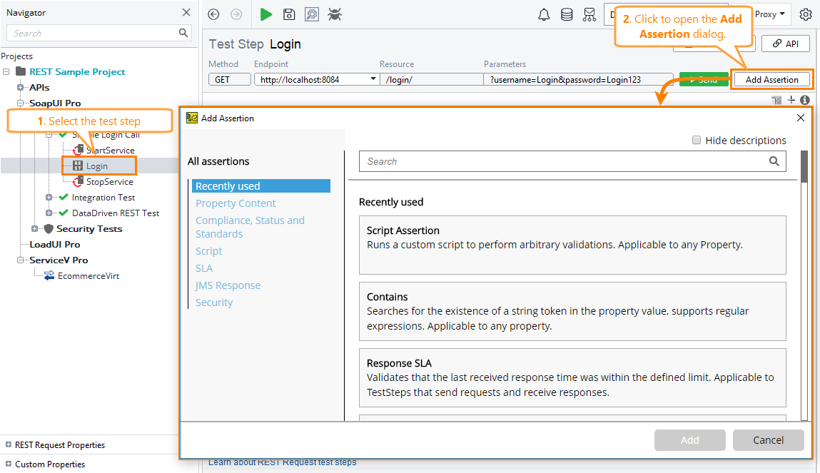Click the assertion list scrollbar thumb
The height and width of the screenshot is (473, 820).
coord(804,166)
